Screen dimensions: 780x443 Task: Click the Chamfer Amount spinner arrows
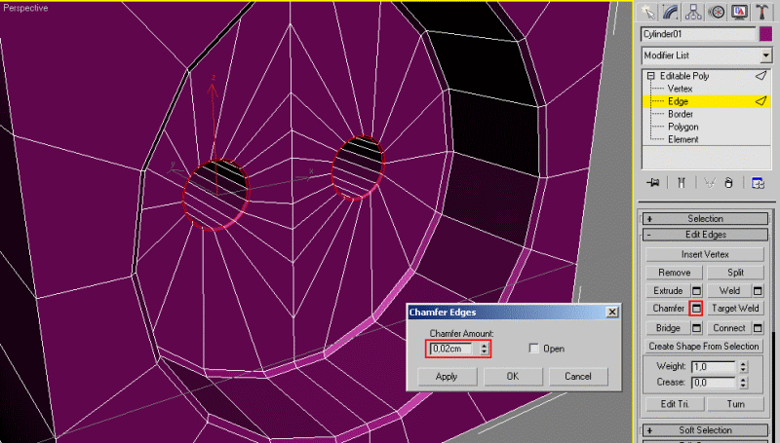pos(484,349)
